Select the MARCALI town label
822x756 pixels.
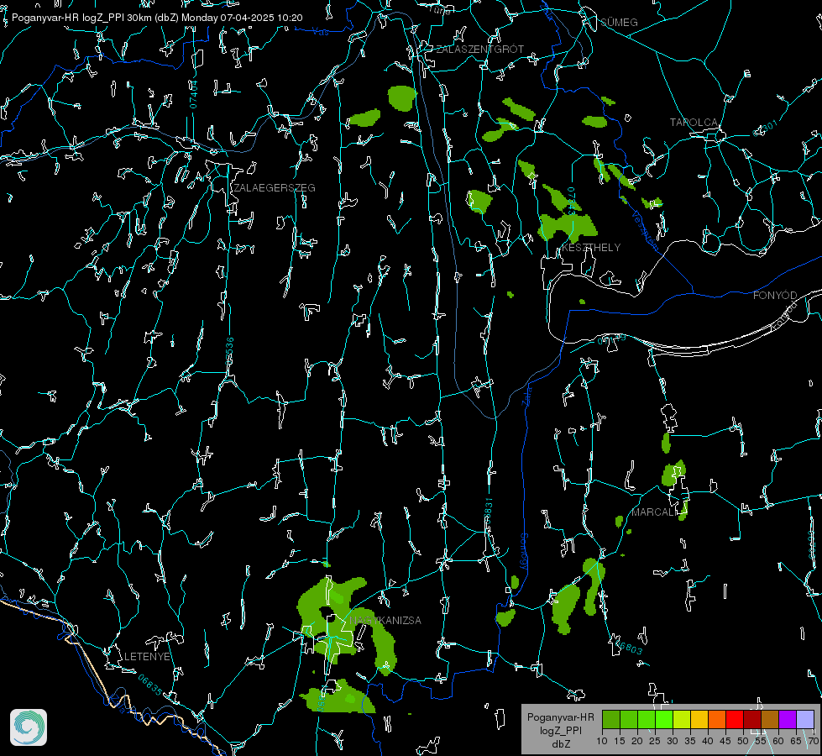click(x=654, y=512)
